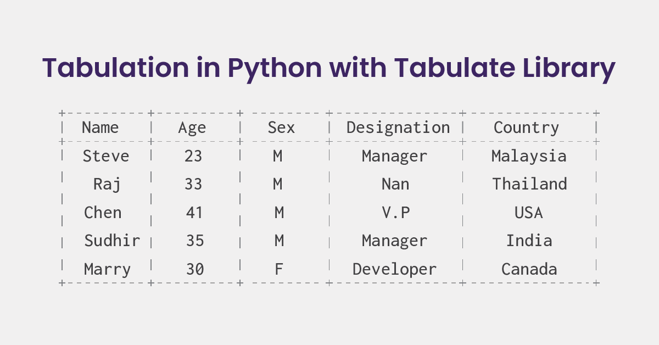Click the country cell Canada
The image size is (659, 345).
tap(529, 269)
